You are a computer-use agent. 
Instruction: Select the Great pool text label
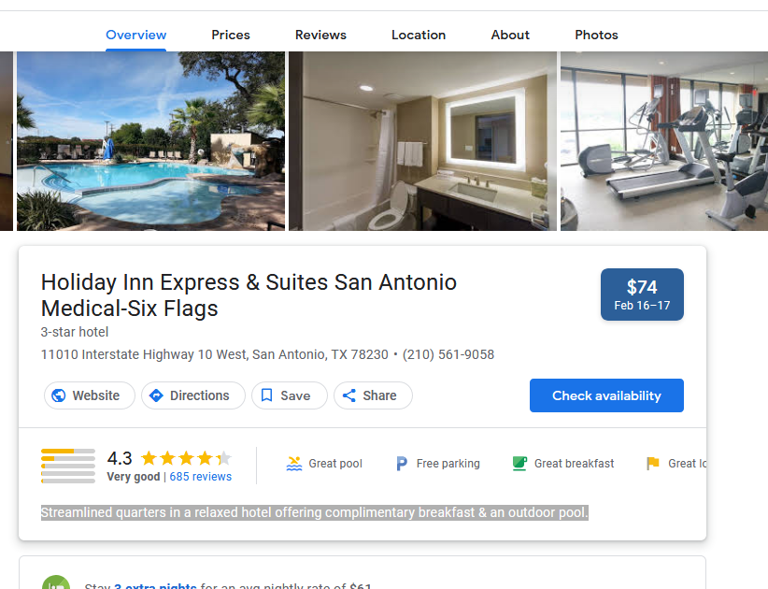(335, 464)
